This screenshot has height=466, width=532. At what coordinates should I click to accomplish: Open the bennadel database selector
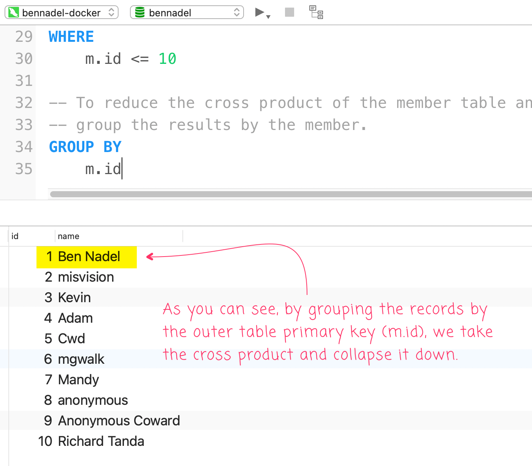pos(237,12)
